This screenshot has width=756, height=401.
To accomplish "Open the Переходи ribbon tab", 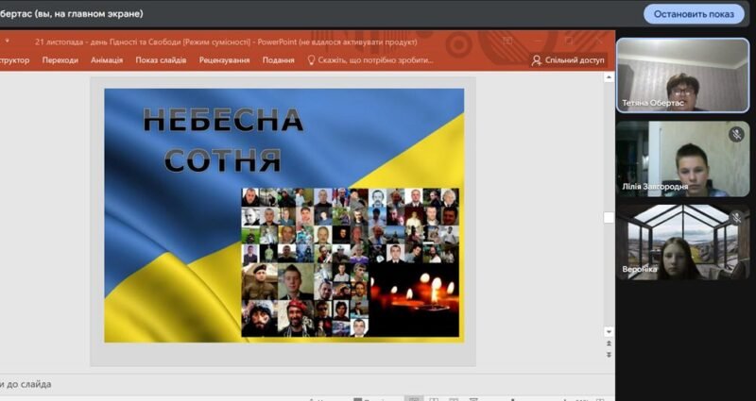I will [x=60, y=60].
